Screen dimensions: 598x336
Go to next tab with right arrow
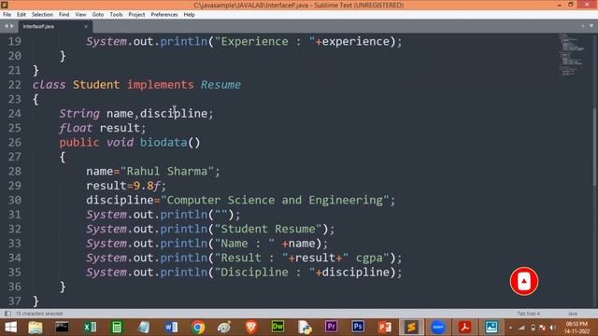coord(12,26)
